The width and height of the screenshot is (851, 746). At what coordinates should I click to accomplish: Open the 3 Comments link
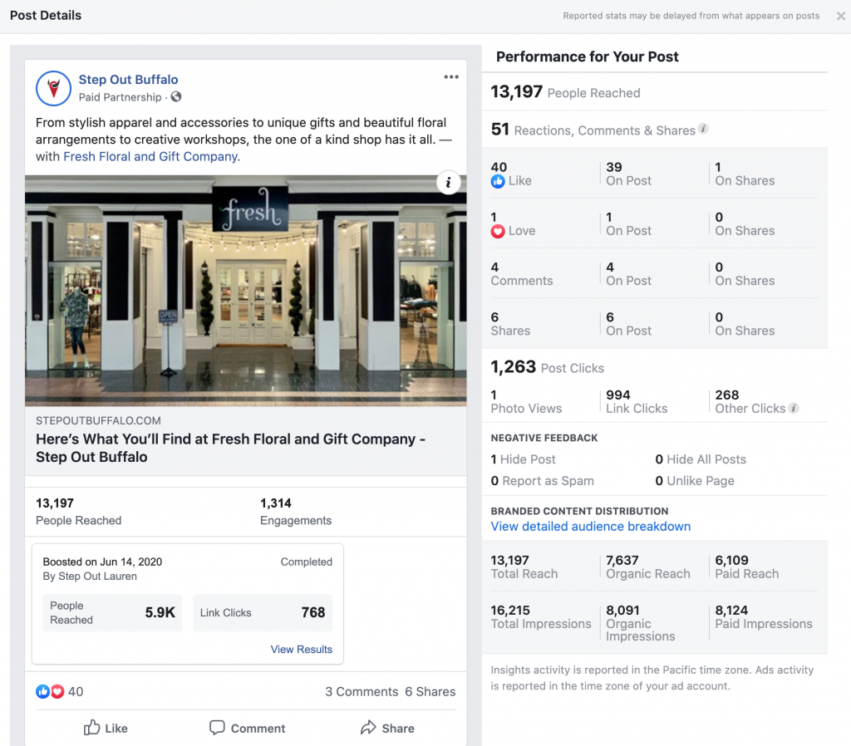[x=362, y=691]
